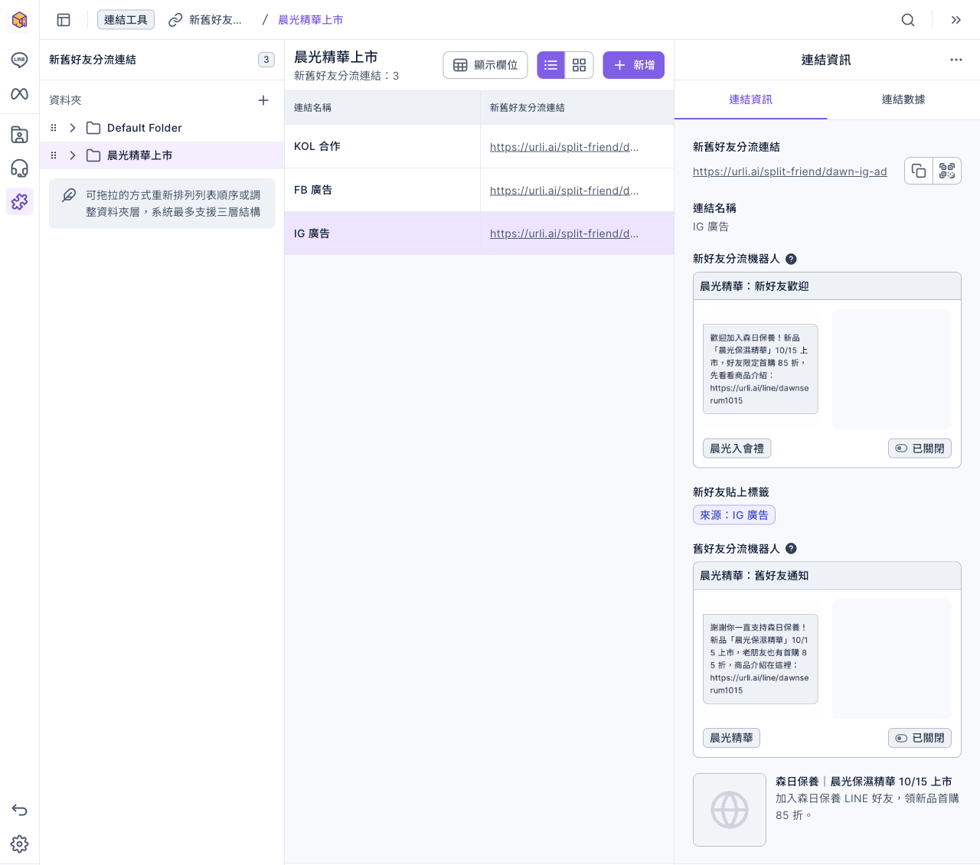
Task: Click help icon beside 新好友分流機器人
Action: tap(792, 259)
